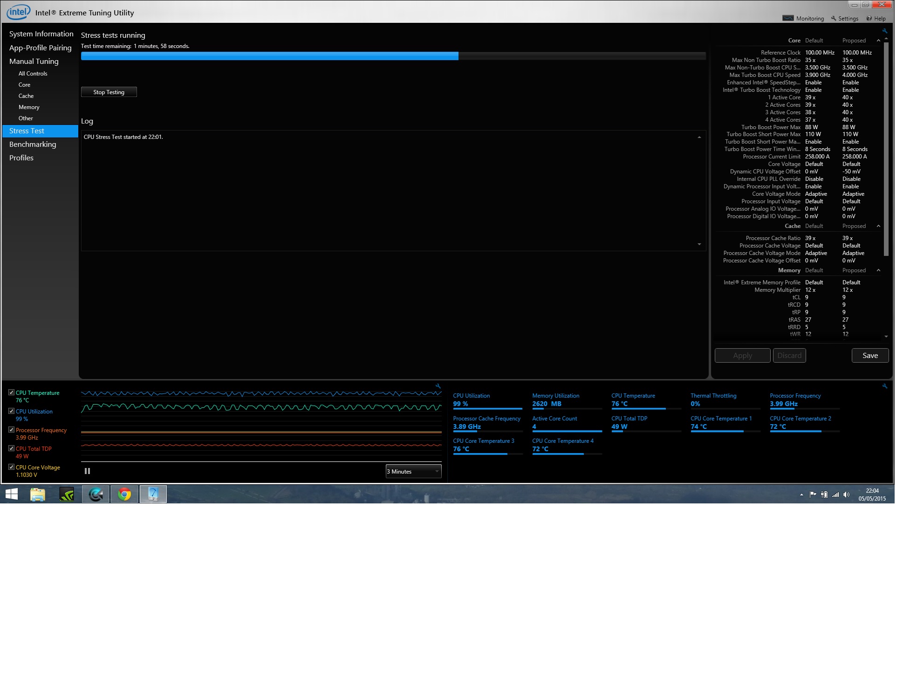Collapse the Cache settings section
The width and height of the screenshot is (917, 688).
878,226
